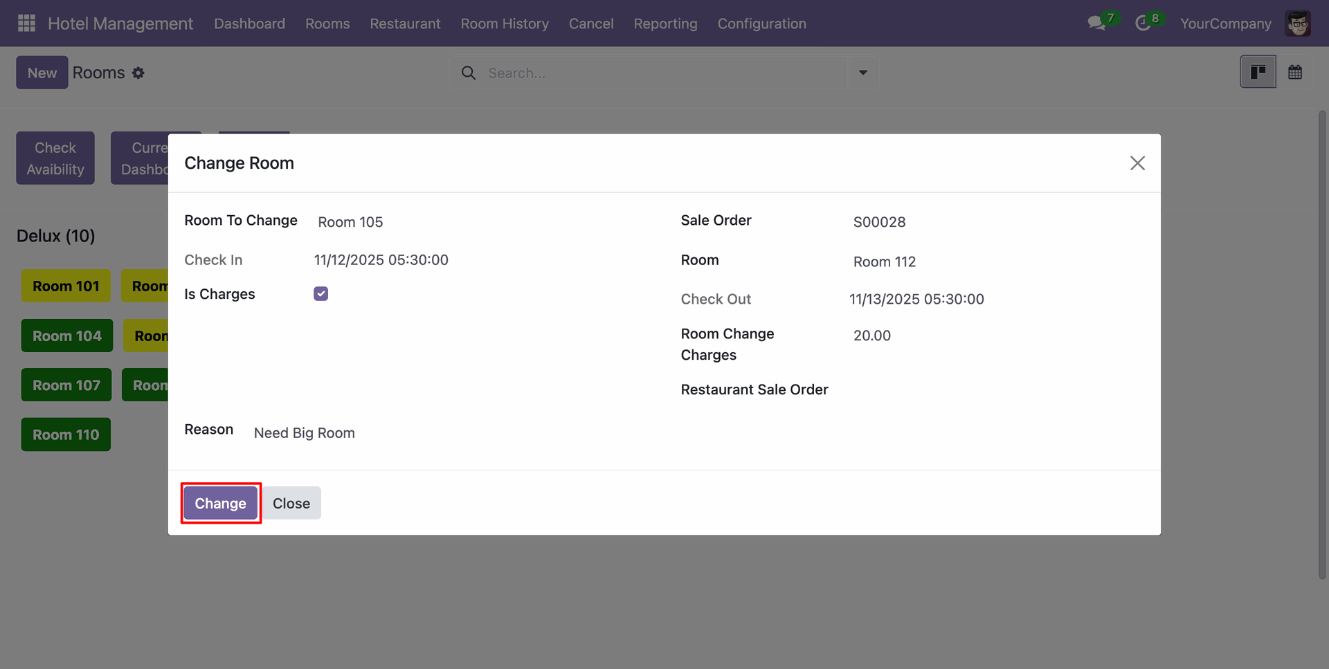The width and height of the screenshot is (1329, 669).
Task: Open the Reporting menu
Action: 665,24
